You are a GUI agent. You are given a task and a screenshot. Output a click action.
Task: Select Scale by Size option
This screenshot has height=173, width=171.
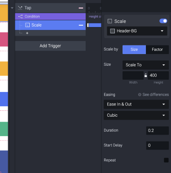pos(134,50)
